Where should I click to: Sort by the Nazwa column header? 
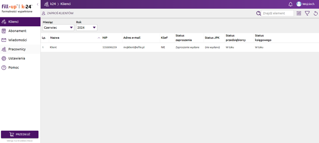75,38
